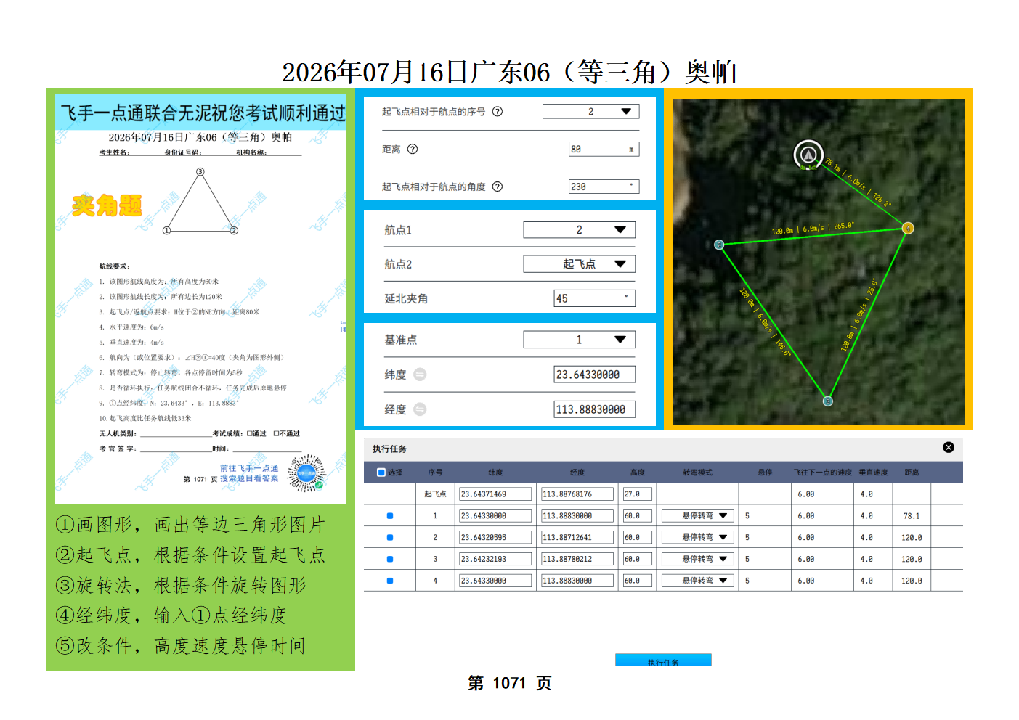Click the 执行任务 button at the bottom

point(663,660)
